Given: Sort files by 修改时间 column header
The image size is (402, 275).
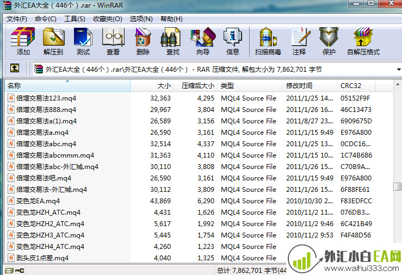Looking at the screenshot, I should (x=299, y=86).
